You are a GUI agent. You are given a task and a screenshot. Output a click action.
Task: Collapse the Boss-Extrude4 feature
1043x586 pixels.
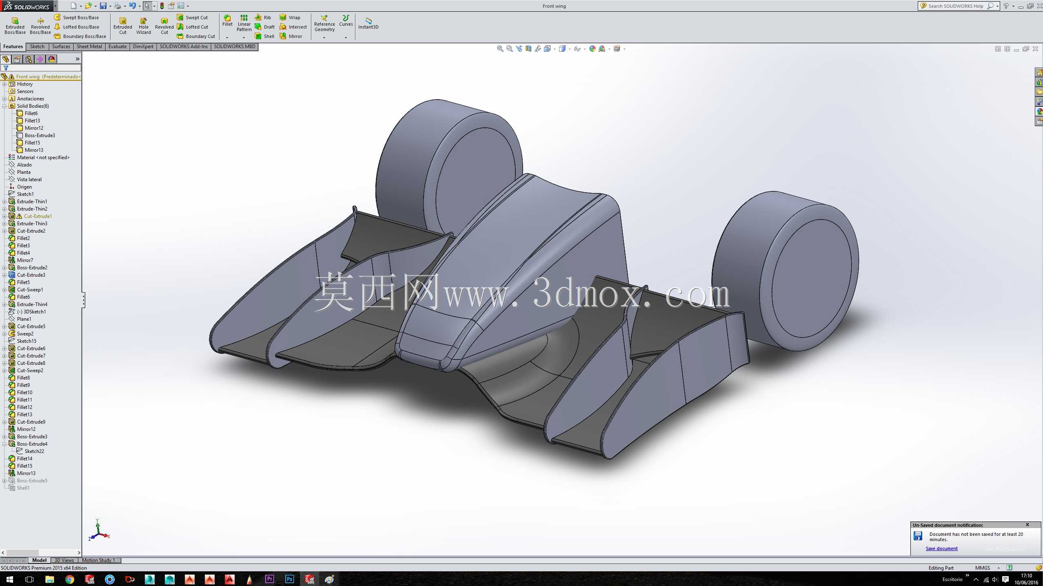coord(4,444)
